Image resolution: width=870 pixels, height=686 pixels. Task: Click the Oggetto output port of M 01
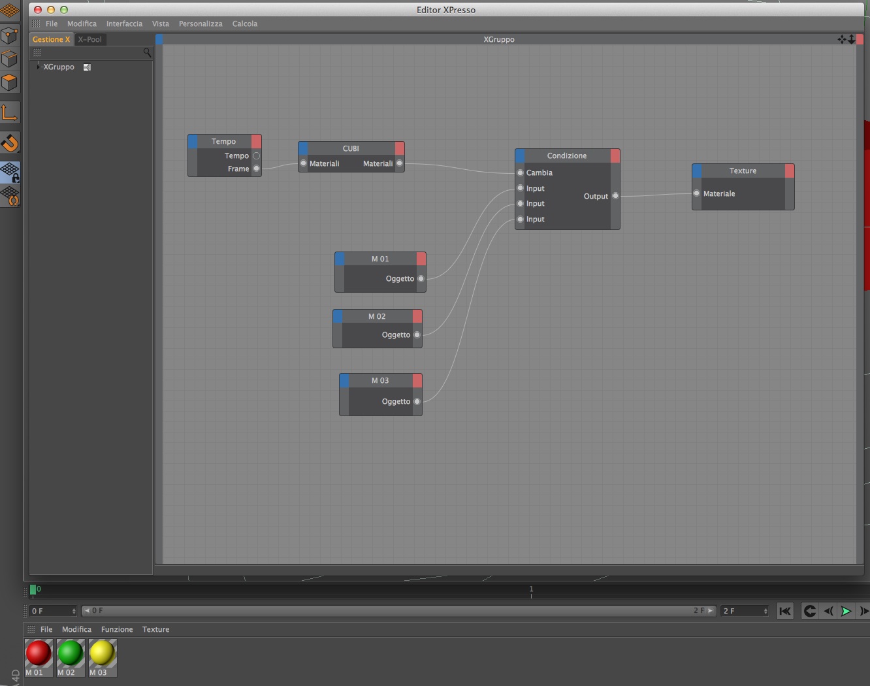(x=421, y=278)
